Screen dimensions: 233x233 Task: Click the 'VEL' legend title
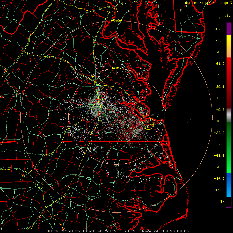(227, 16)
